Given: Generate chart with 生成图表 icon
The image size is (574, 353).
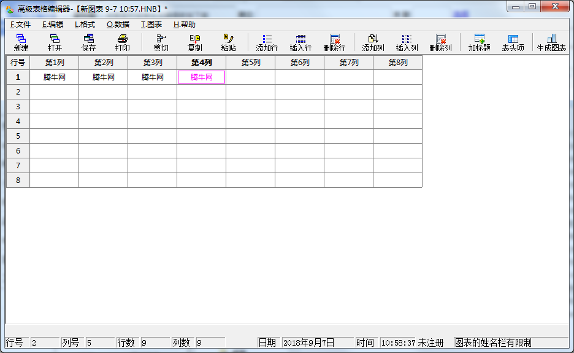Looking at the screenshot, I should coord(551,42).
